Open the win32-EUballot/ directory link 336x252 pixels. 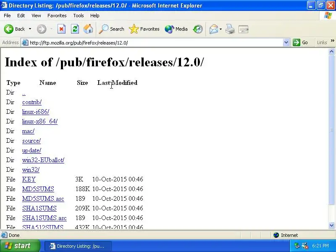click(x=43, y=160)
